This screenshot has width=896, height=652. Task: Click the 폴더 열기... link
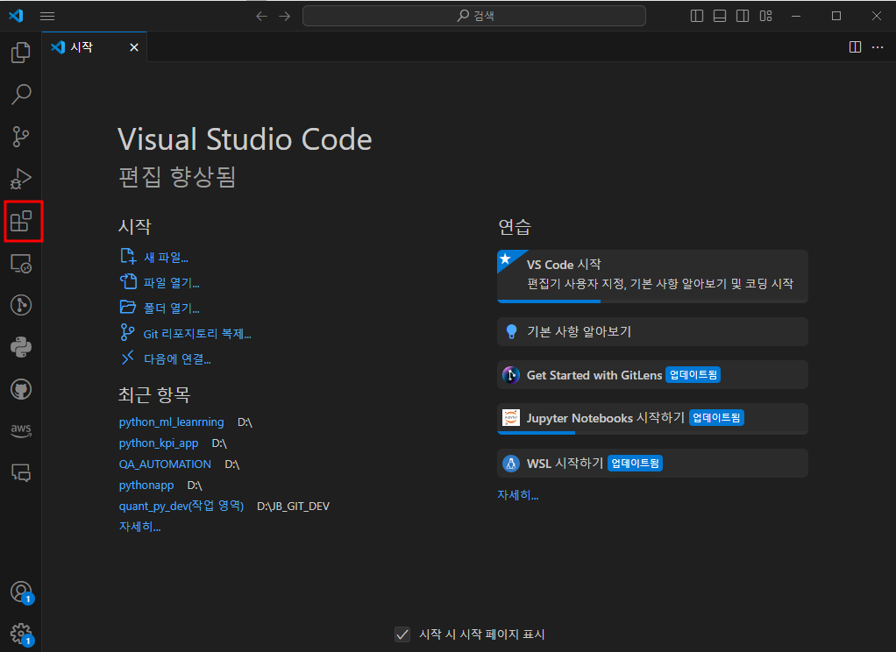click(x=172, y=308)
